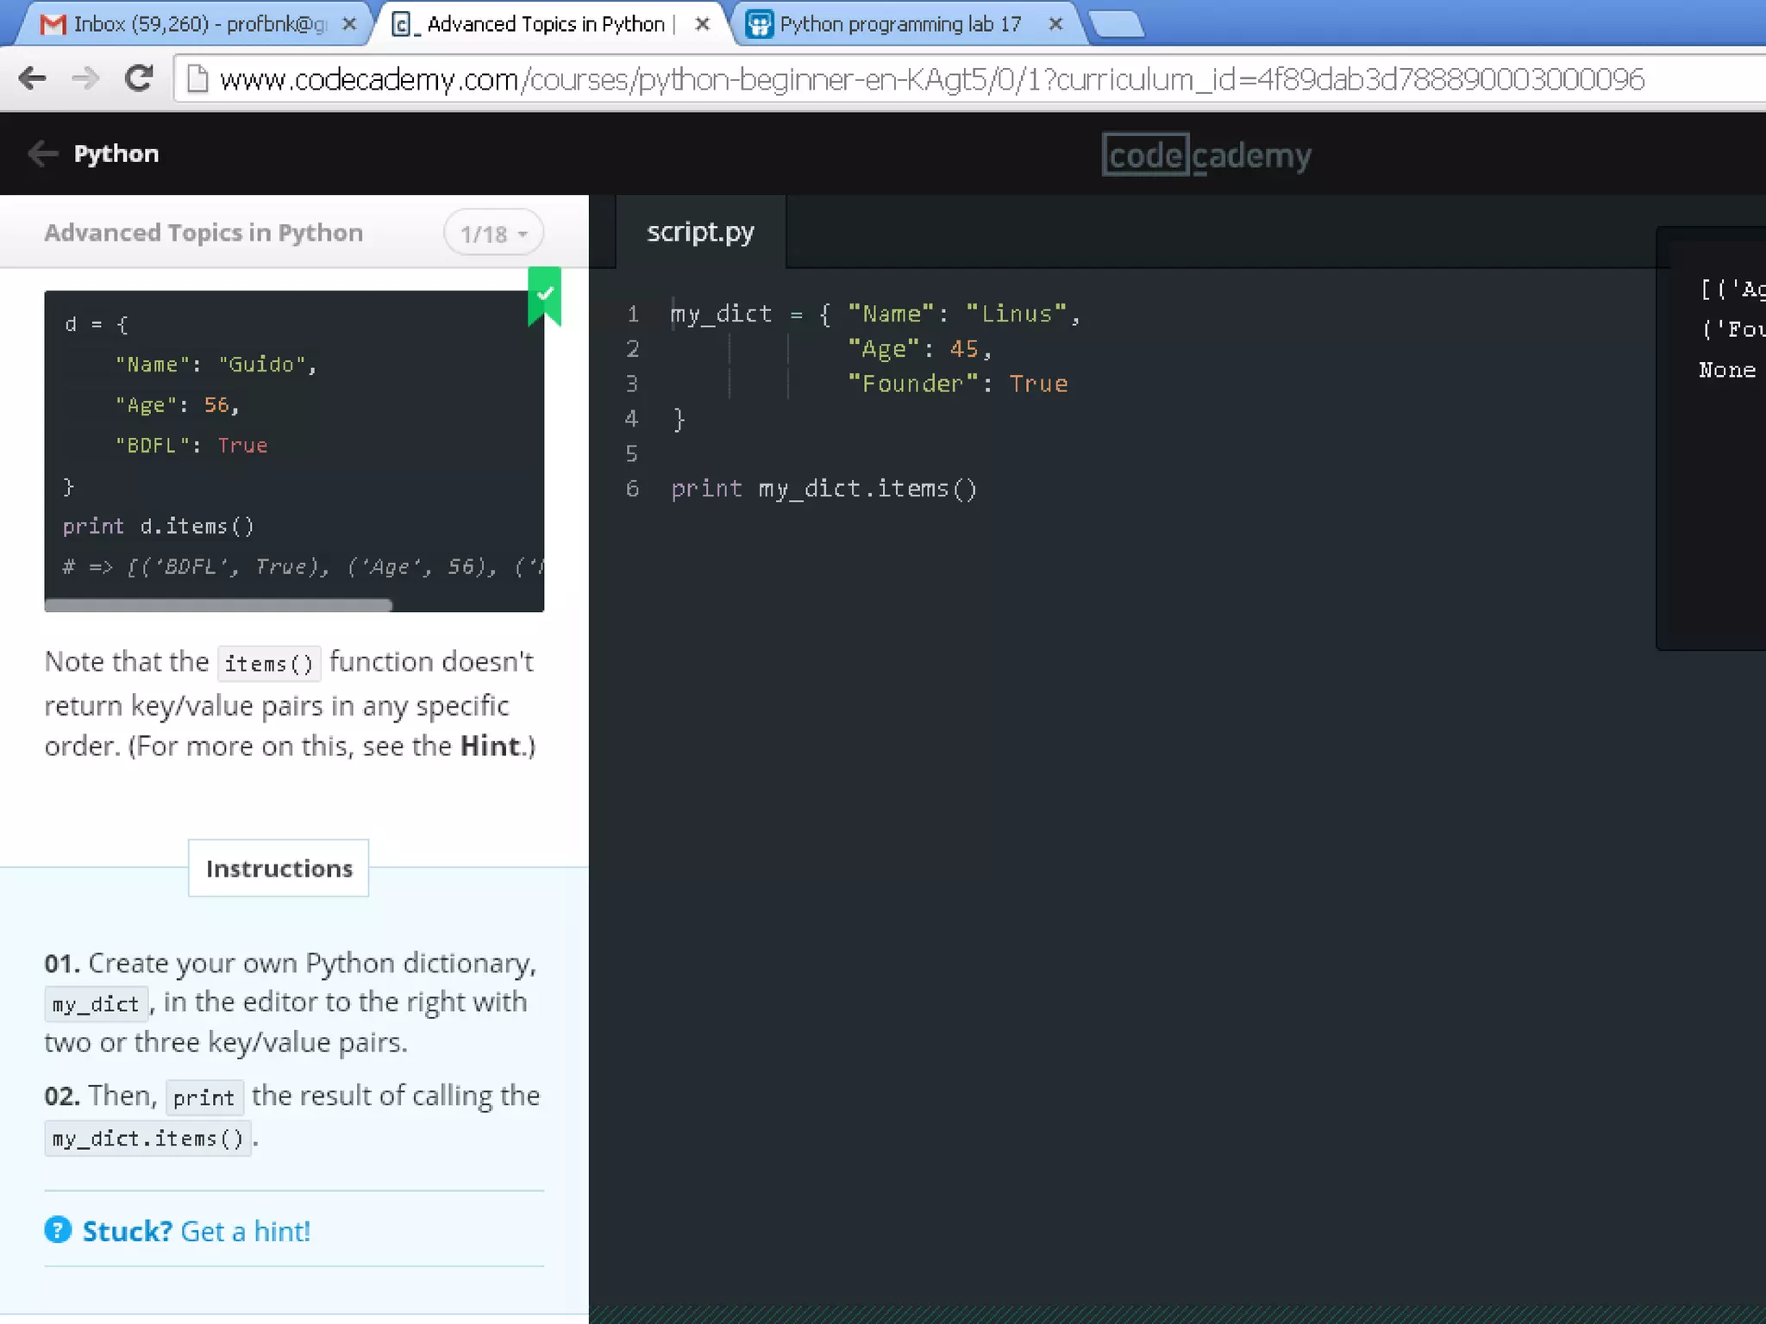Open a new browser tab

click(x=1117, y=25)
